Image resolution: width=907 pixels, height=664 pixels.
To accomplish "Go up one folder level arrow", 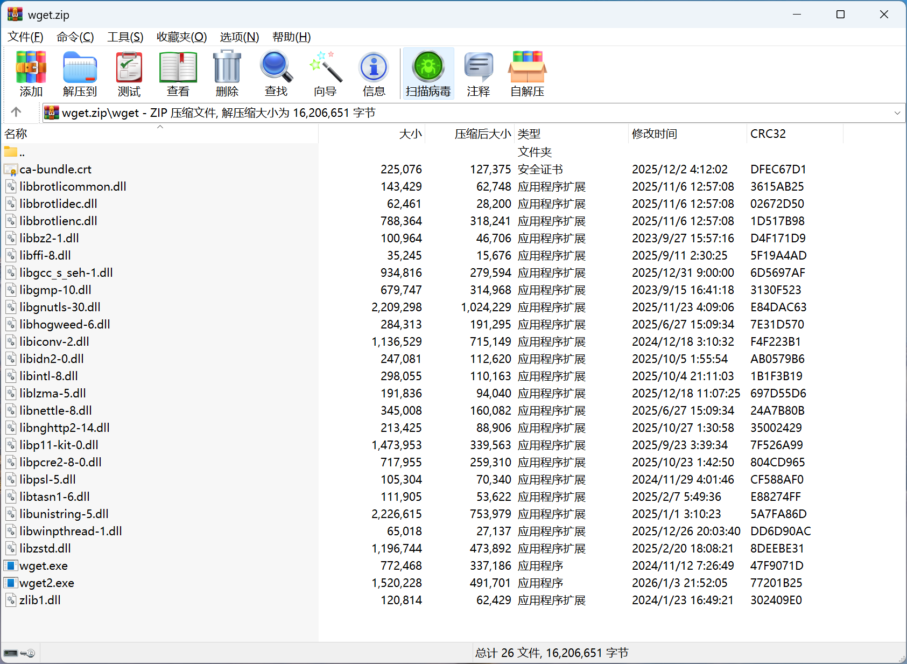I will (16, 112).
